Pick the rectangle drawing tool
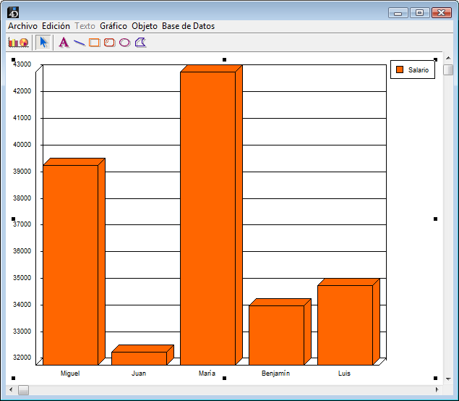 (94, 43)
